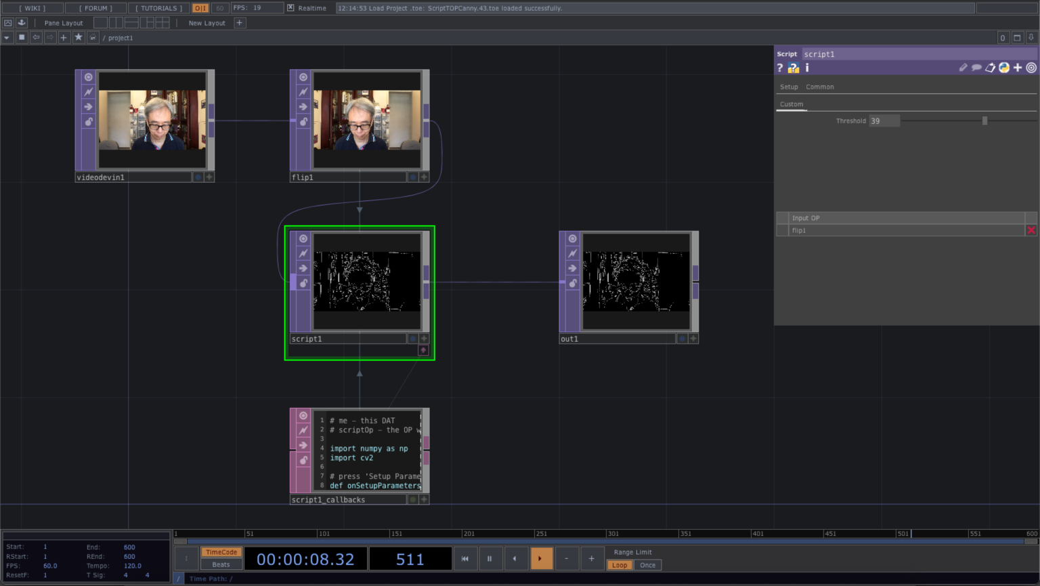
Task: Go forward with right arrow in path bar
Action: [x=50, y=37]
